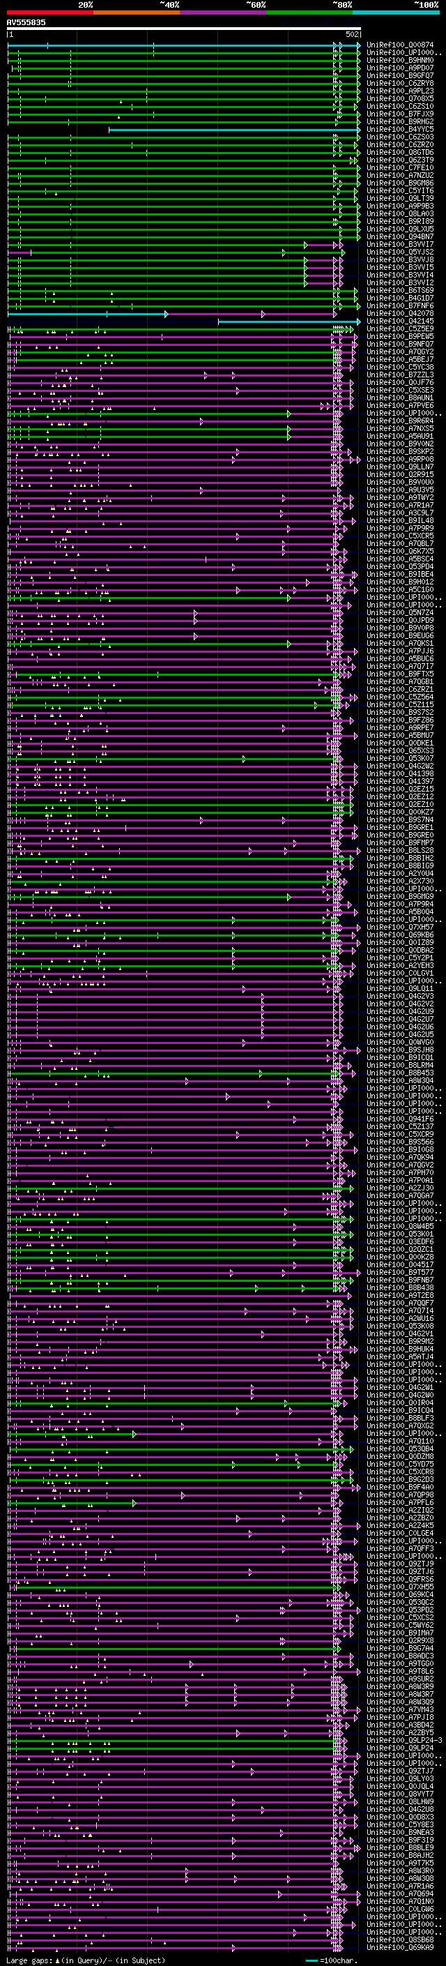Open the UniRef100_A5BEJ7 row name
The image size is (446, 1966).
400,359
